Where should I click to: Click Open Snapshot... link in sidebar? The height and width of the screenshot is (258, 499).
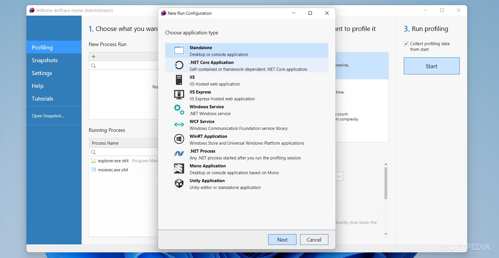[48, 116]
